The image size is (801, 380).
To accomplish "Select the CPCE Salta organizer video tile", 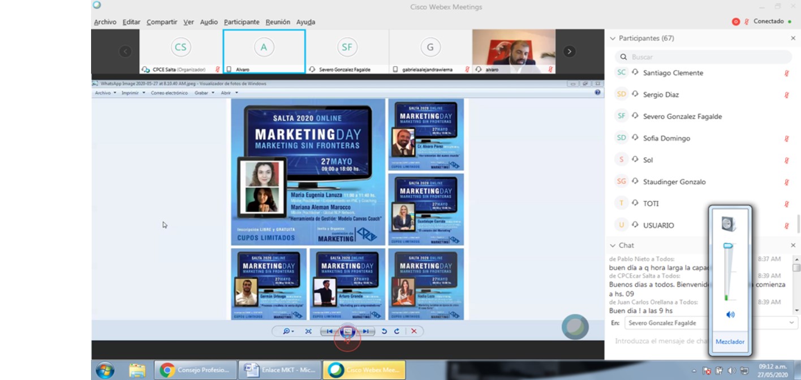I will coord(180,51).
